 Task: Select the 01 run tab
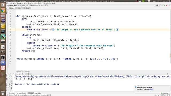coord(29,74)
